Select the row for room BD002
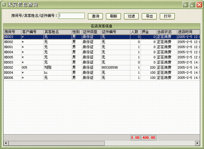Image resolution: width=204 pixels, height=149 pixels. [67, 67]
